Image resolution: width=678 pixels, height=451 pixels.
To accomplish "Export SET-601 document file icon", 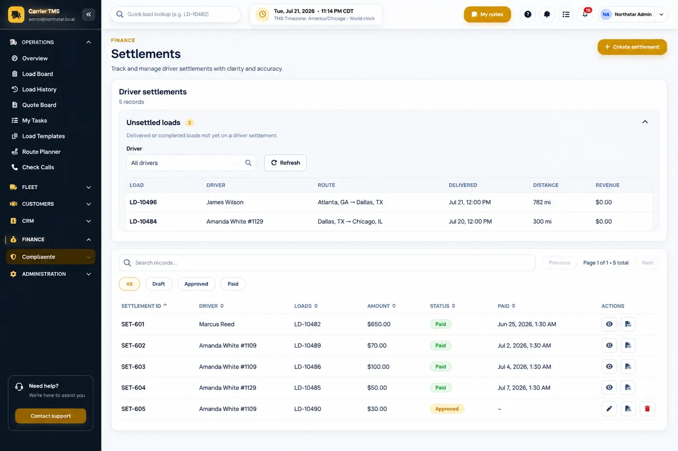I will (628, 324).
